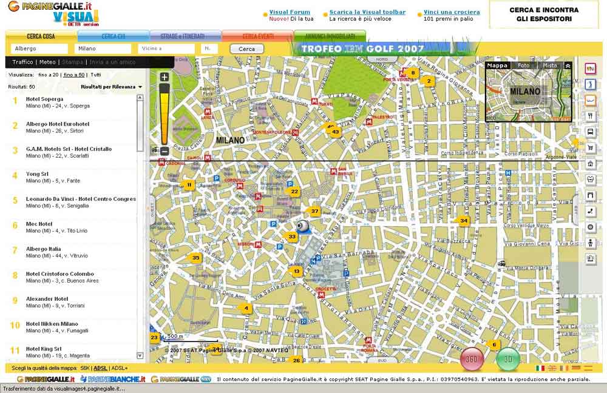Show all results with Tutti
607x393 pixels.
click(x=96, y=75)
